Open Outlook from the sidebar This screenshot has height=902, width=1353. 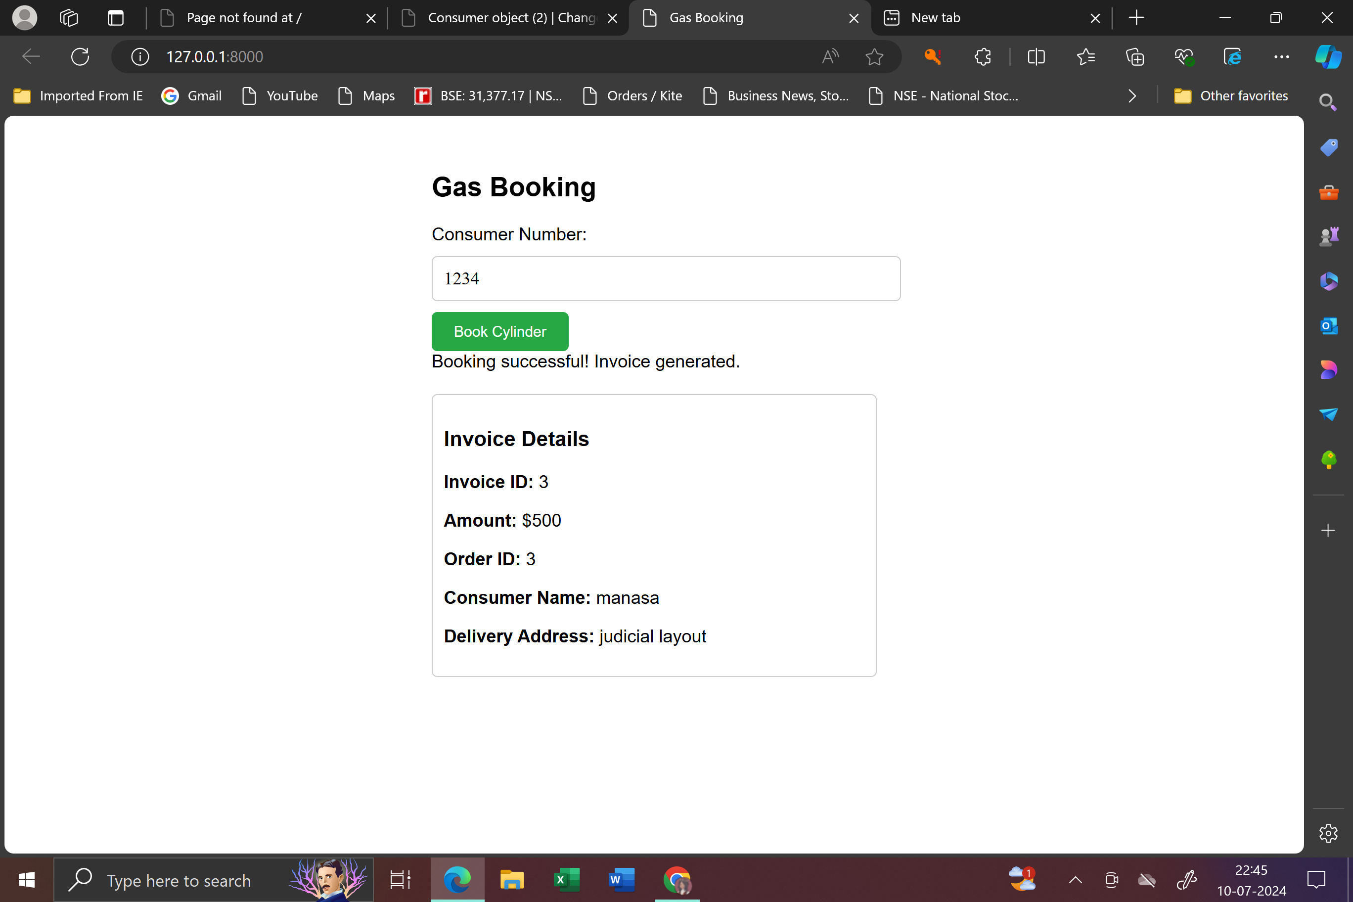tap(1329, 325)
